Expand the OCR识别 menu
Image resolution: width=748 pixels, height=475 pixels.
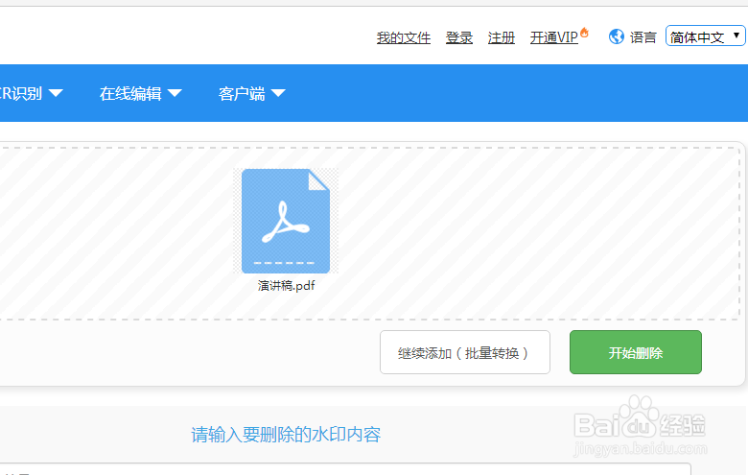click(x=31, y=94)
